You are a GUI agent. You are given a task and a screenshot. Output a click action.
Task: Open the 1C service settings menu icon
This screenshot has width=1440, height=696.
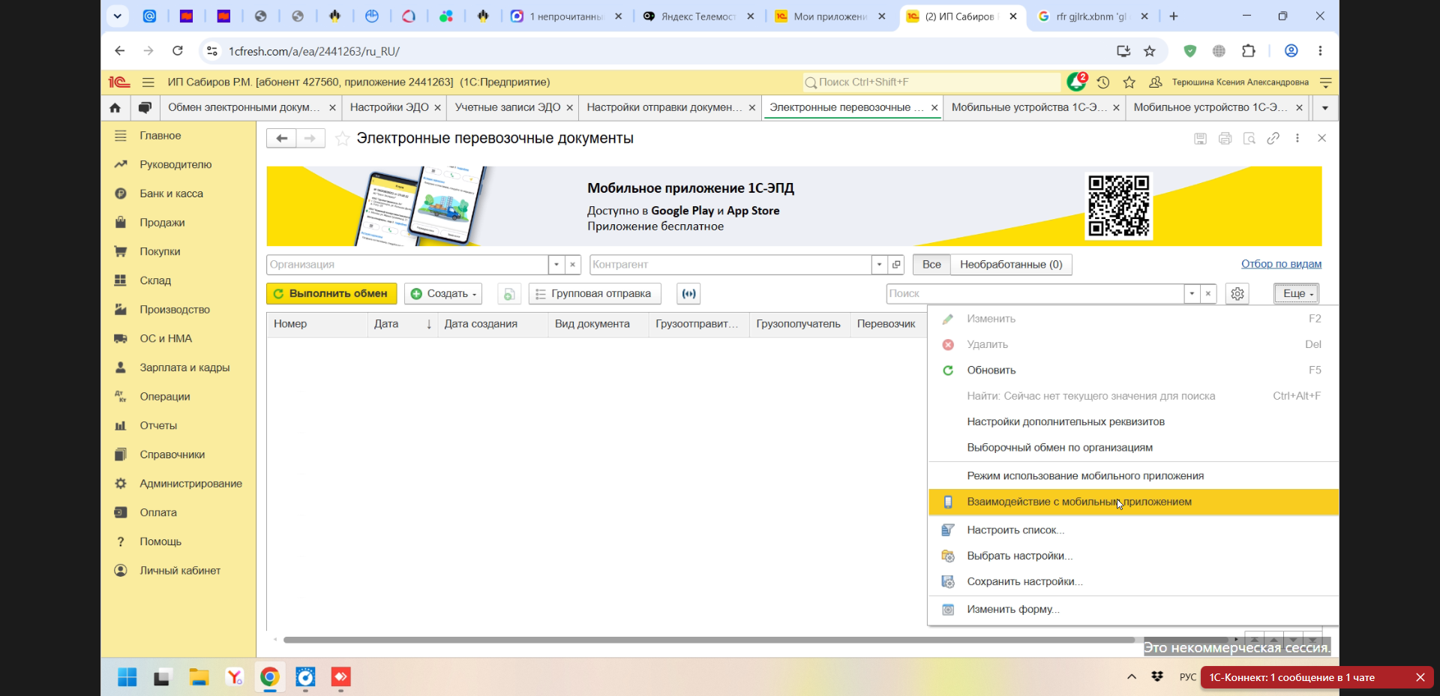pyautogui.click(x=1326, y=82)
